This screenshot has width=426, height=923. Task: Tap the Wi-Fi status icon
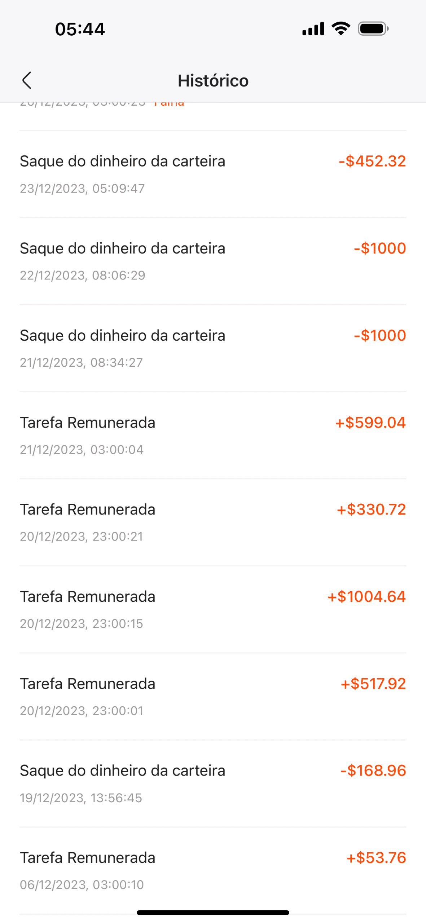[341, 29]
